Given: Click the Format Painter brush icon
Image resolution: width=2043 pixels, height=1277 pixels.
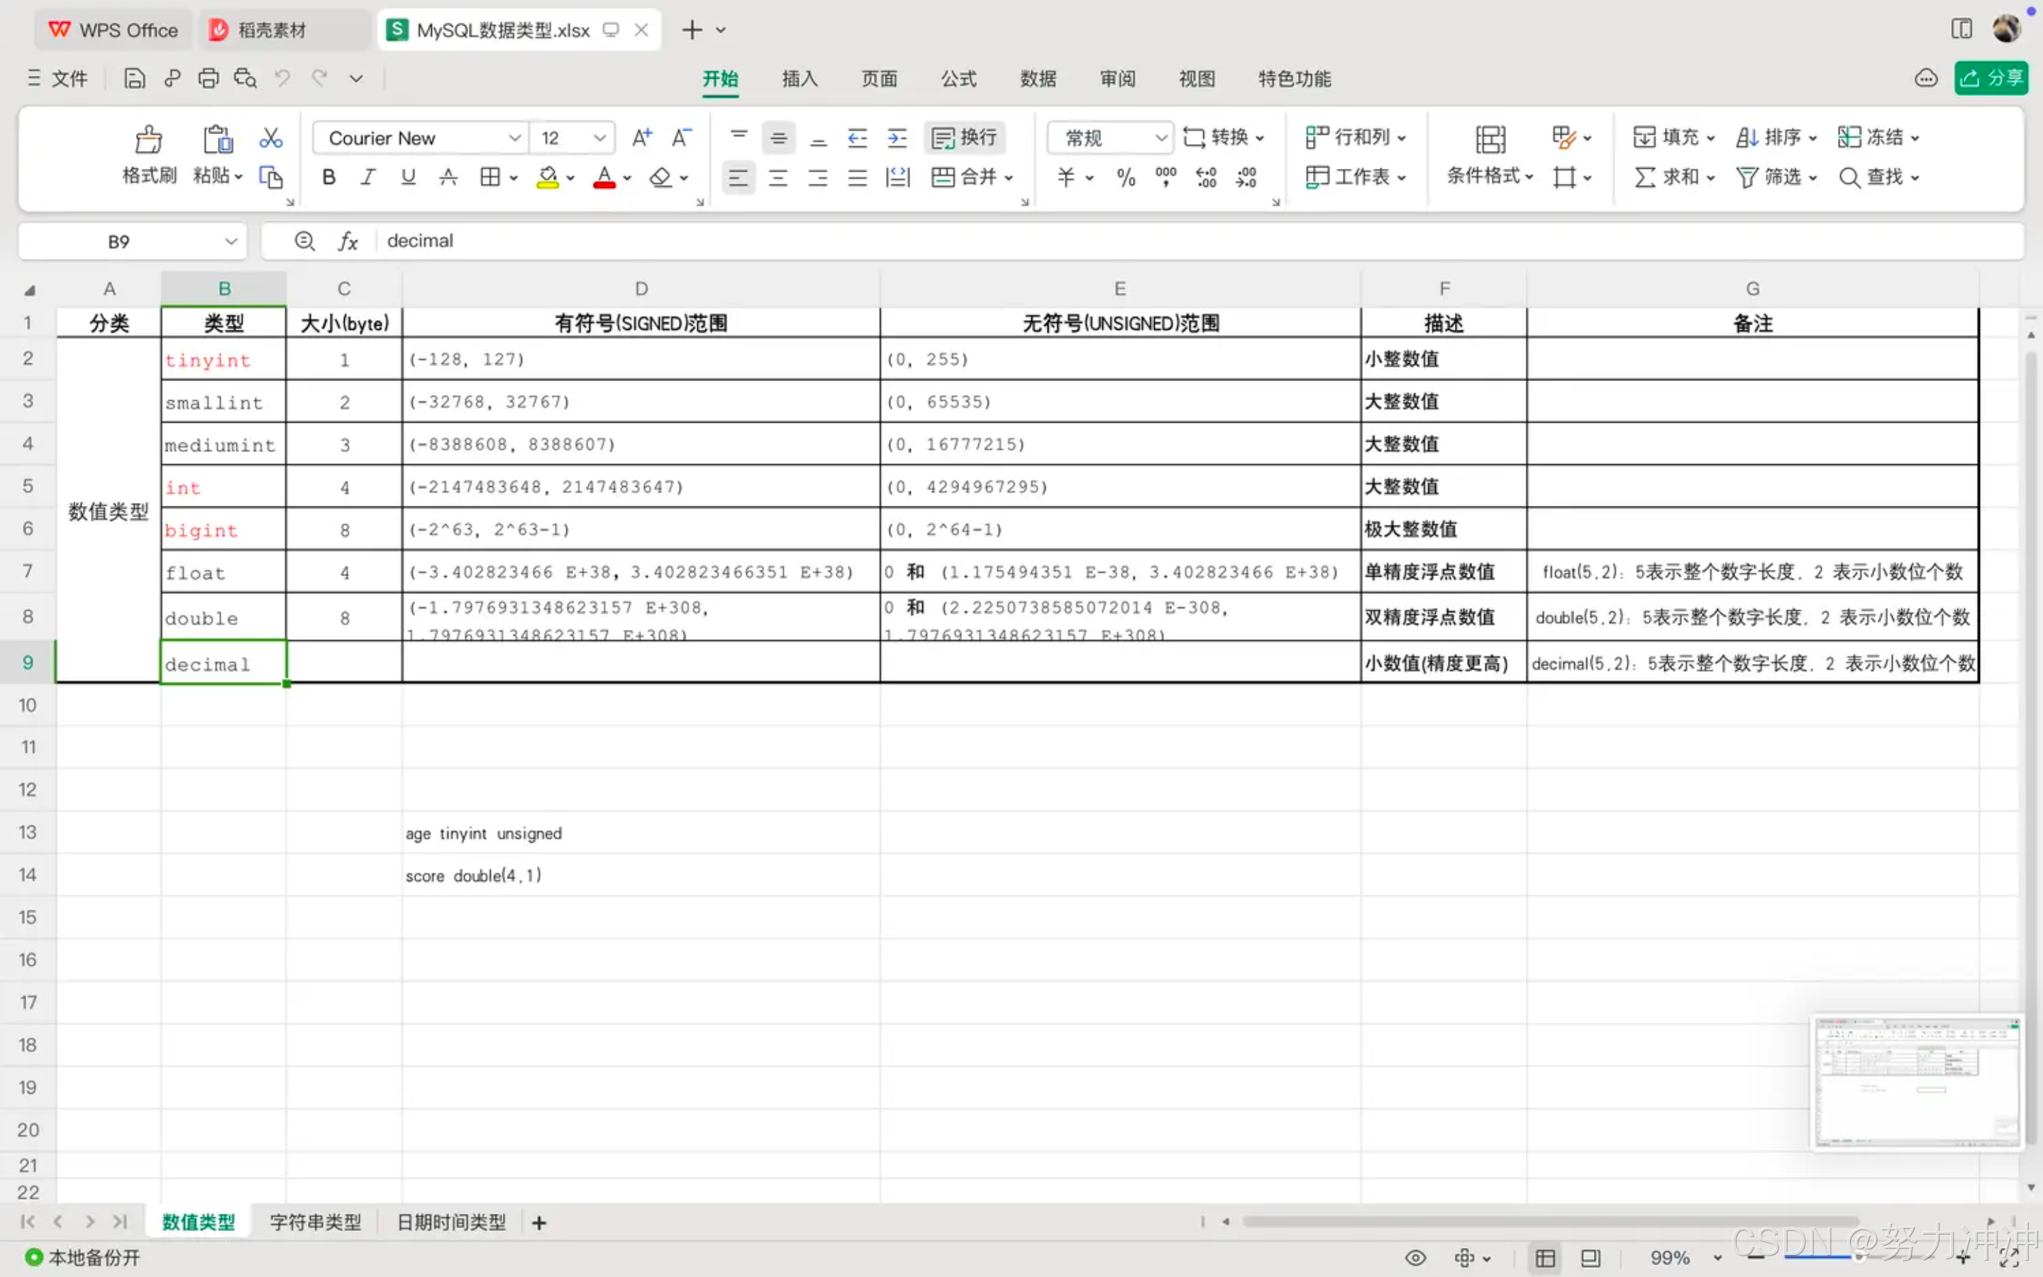Looking at the screenshot, I should 148,139.
